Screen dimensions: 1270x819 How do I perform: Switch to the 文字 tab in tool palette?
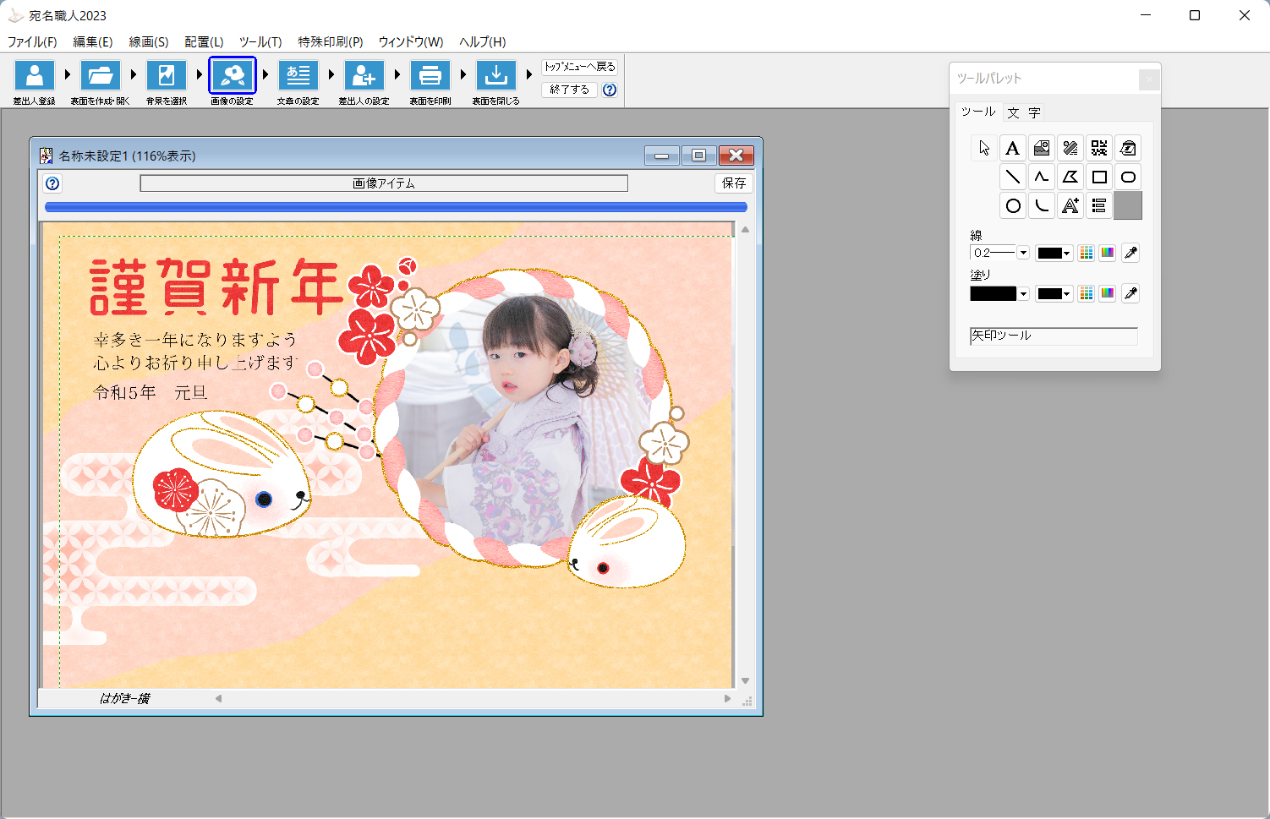pos(1024,112)
